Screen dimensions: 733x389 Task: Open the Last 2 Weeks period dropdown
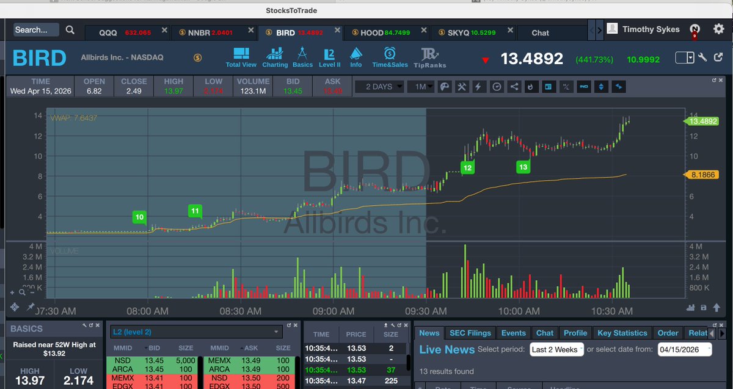point(556,350)
